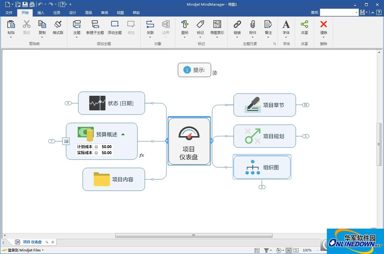The width and height of the screenshot is (384, 254).
Task: Undo the last action
Action: pyautogui.click(x=40, y=4)
